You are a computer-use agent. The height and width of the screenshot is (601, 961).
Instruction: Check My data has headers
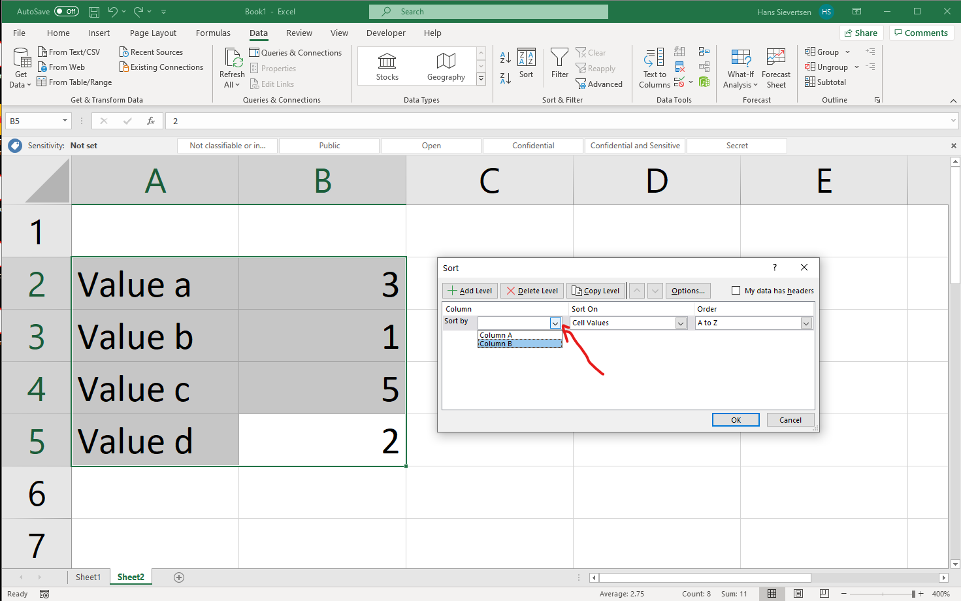[736, 291]
